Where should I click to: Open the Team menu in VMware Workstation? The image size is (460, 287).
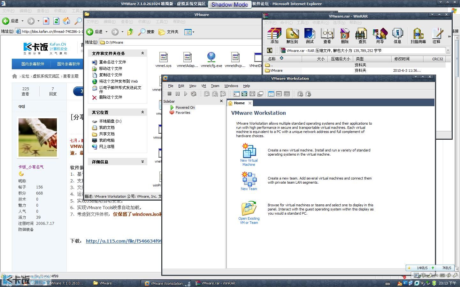(x=215, y=86)
